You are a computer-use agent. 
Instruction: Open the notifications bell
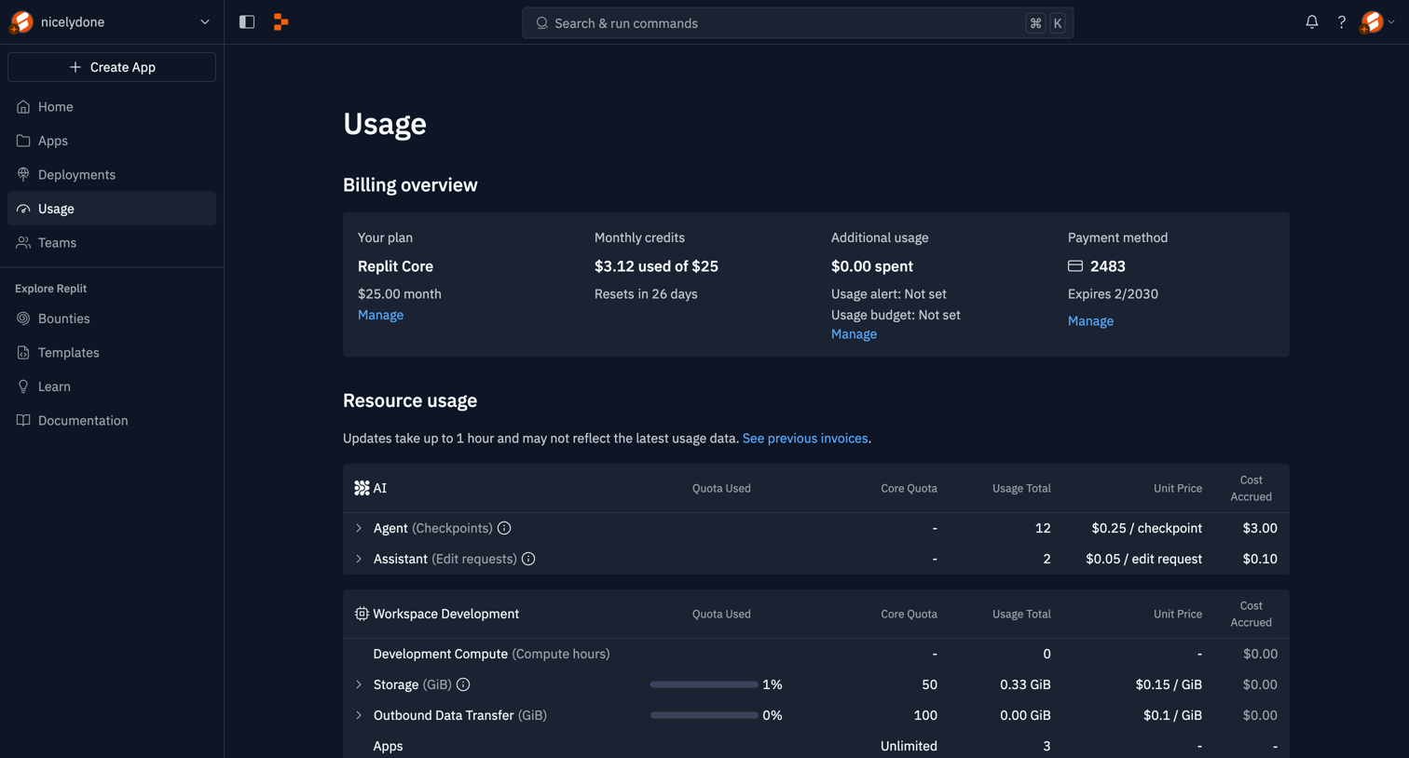(x=1312, y=21)
